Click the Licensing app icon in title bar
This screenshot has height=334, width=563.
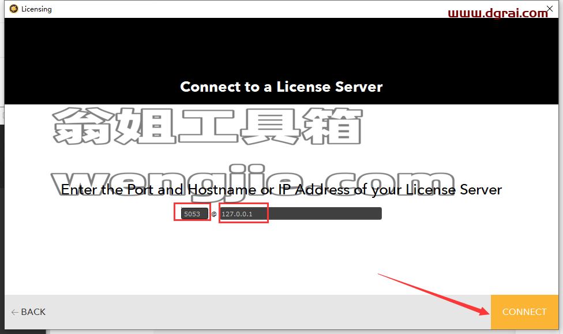[x=14, y=9]
